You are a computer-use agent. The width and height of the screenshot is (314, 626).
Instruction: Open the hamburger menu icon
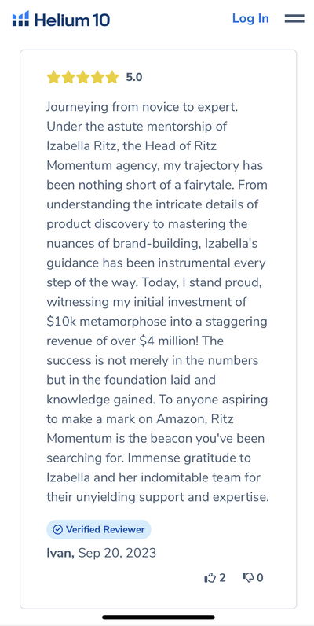[294, 18]
